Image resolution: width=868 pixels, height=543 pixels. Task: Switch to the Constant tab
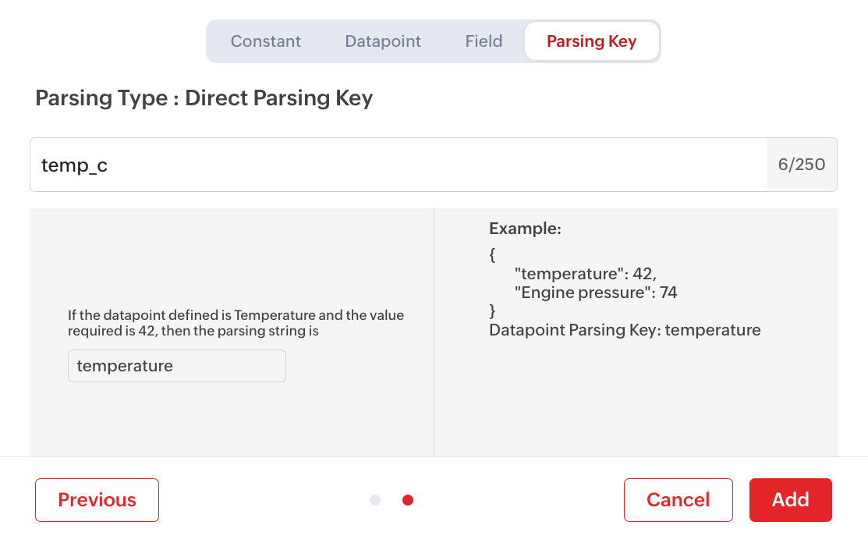click(x=265, y=41)
